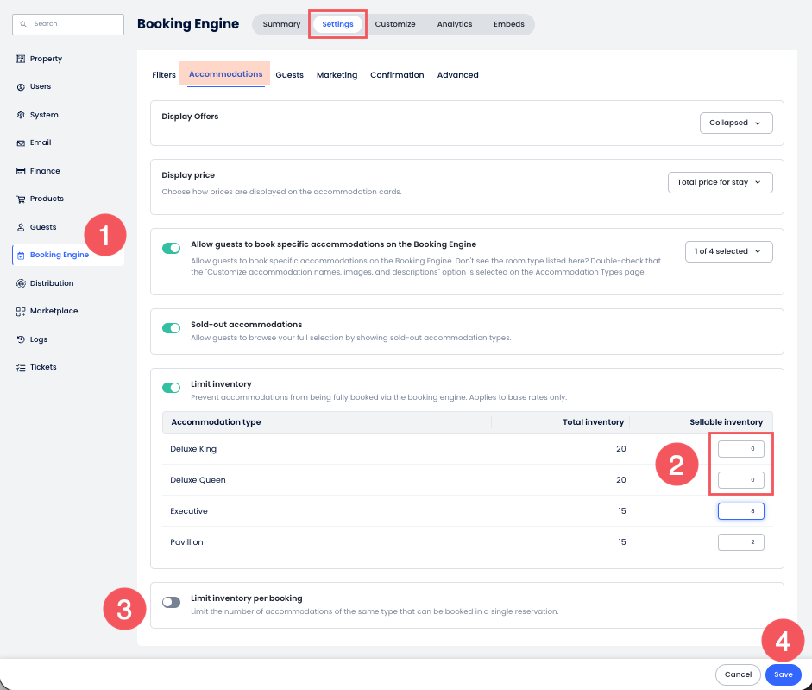812x690 pixels.
Task: Open the Total price for stay dropdown
Action: 720,182
